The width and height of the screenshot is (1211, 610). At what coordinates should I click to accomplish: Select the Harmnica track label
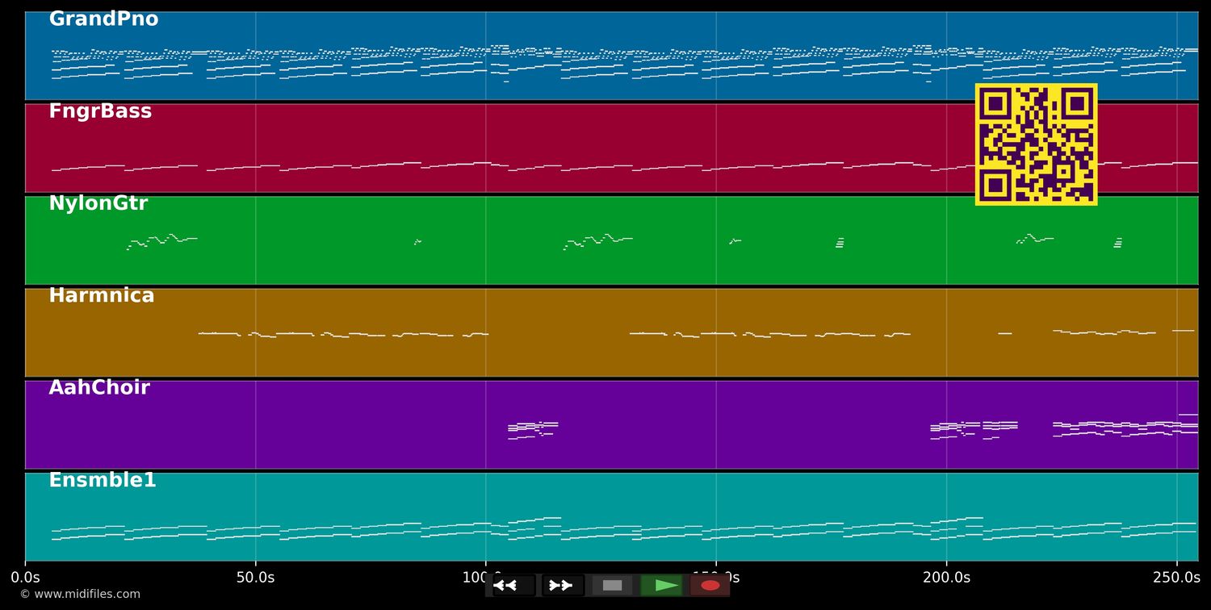(102, 295)
